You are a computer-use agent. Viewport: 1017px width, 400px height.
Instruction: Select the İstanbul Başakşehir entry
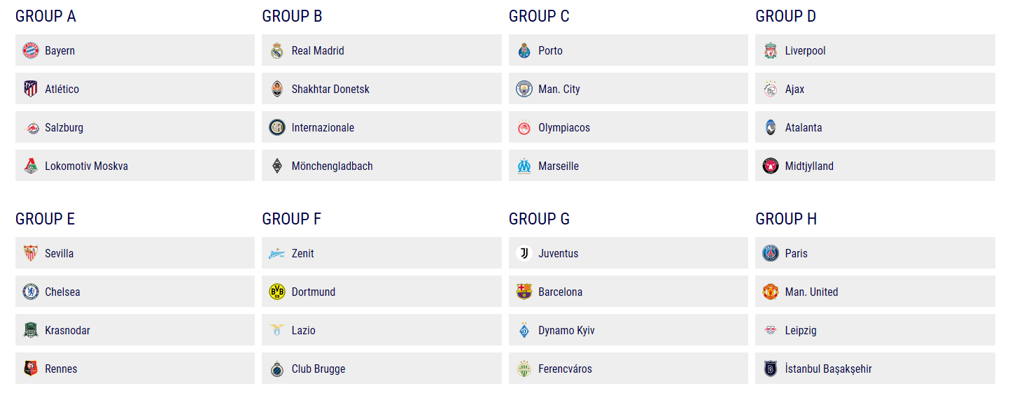coord(875,369)
